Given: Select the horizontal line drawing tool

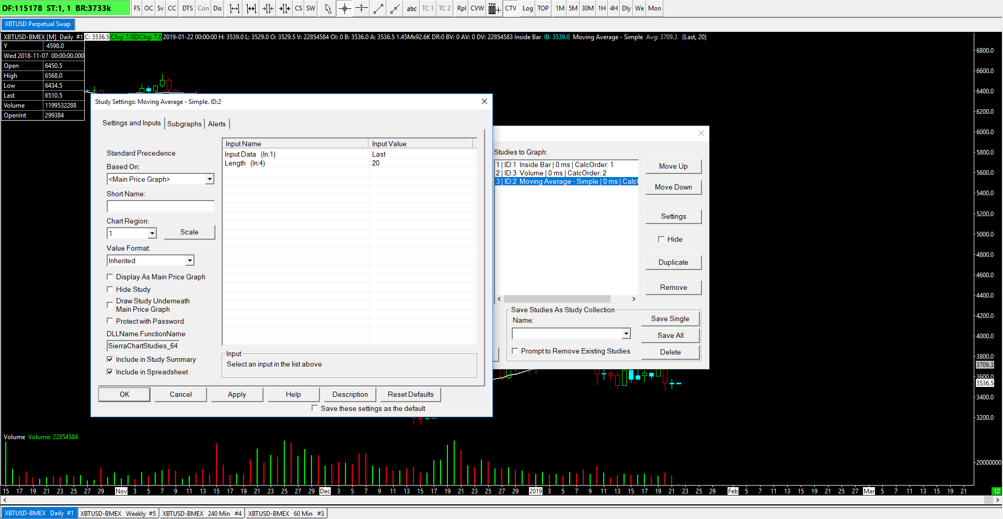Looking at the screenshot, I should pyautogui.click(x=362, y=8).
